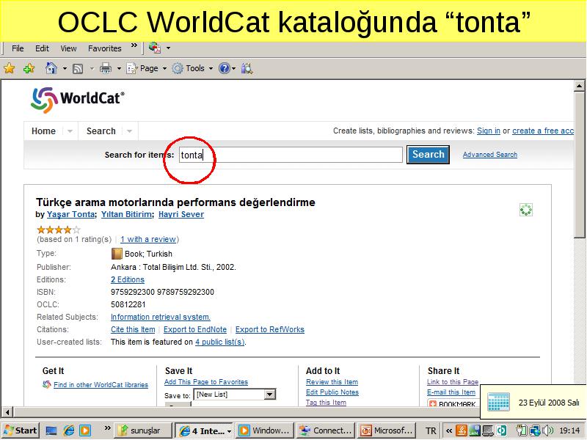Viewport: 587px width, 440px height.
Task: Open the Save to New List combo box
Action: pyautogui.click(x=234, y=395)
